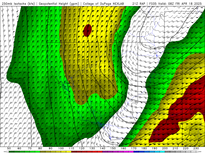Click the 'Geopotential Height (gpm)' header label

pyautogui.click(x=59, y=4)
